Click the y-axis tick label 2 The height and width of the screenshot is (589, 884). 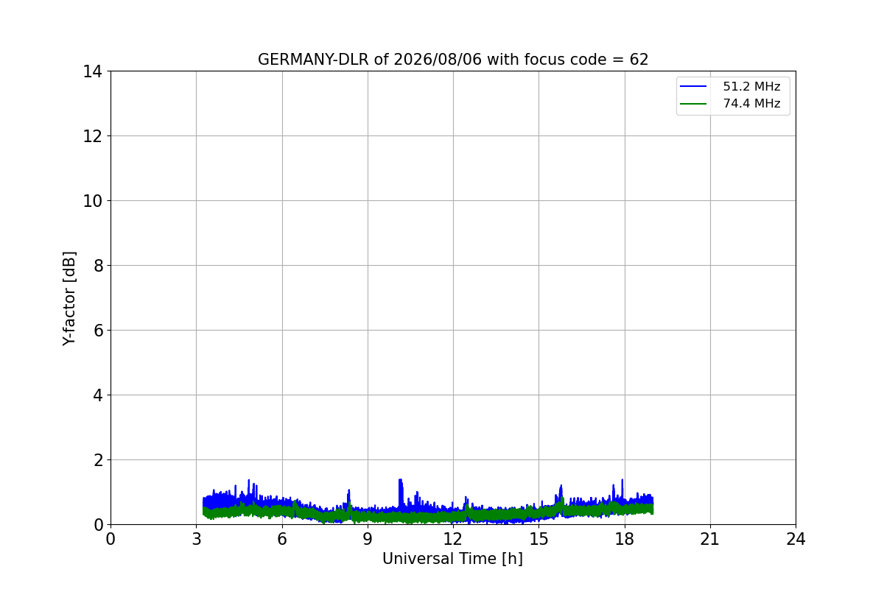point(97,460)
